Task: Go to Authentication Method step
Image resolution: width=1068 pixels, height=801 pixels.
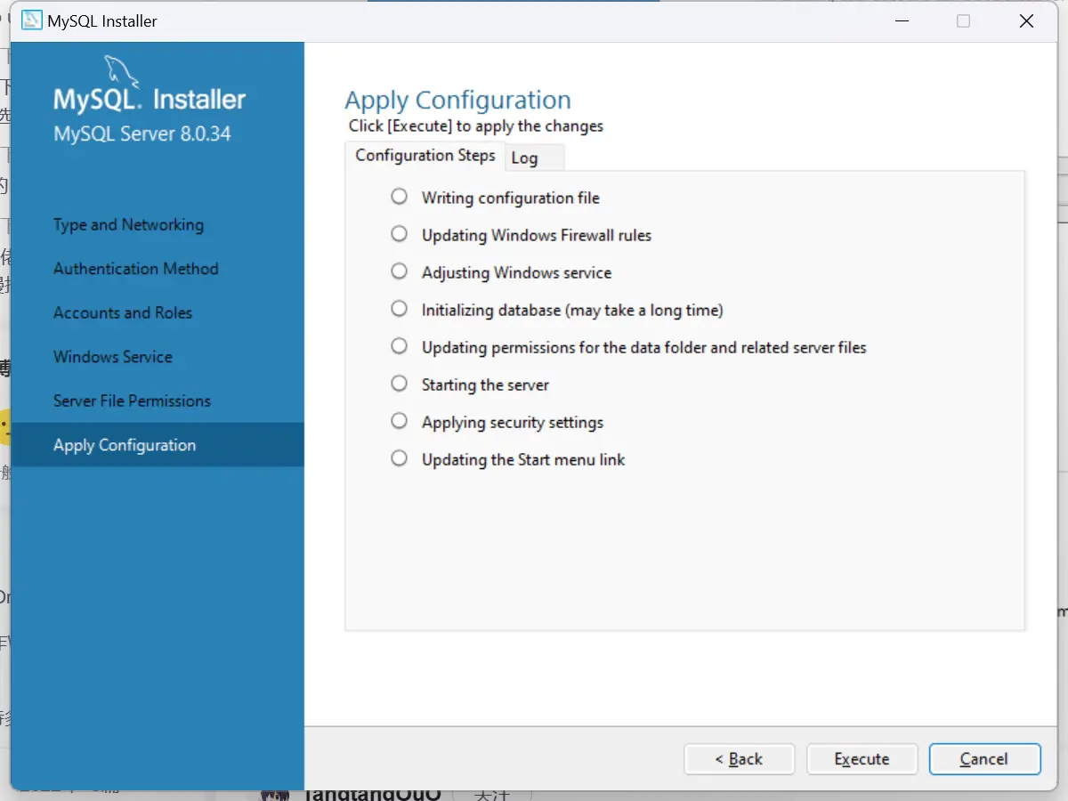Action: [x=135, y=269]
